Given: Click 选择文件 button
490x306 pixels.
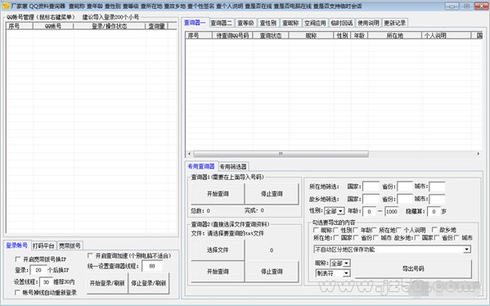Looking at the screenshot, I should (218, 250).
